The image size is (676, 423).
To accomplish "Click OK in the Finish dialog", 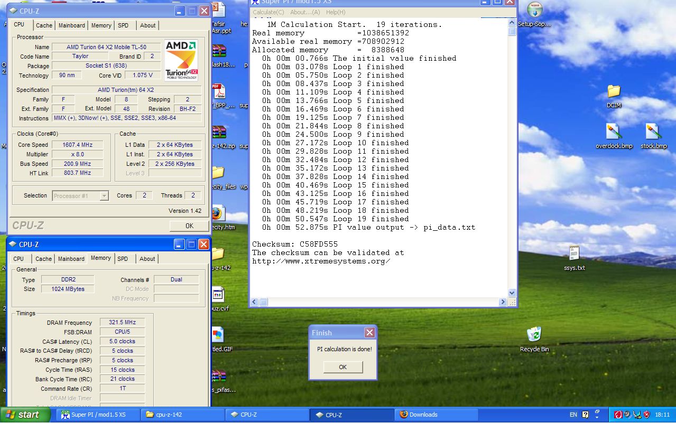I will point(342,367).
